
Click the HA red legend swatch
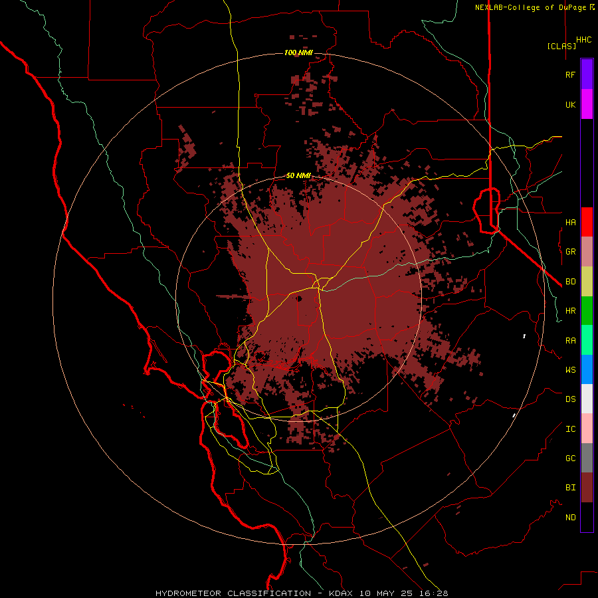coord(587,222)
